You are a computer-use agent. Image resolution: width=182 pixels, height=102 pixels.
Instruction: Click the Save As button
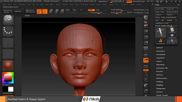coord(172,9)
